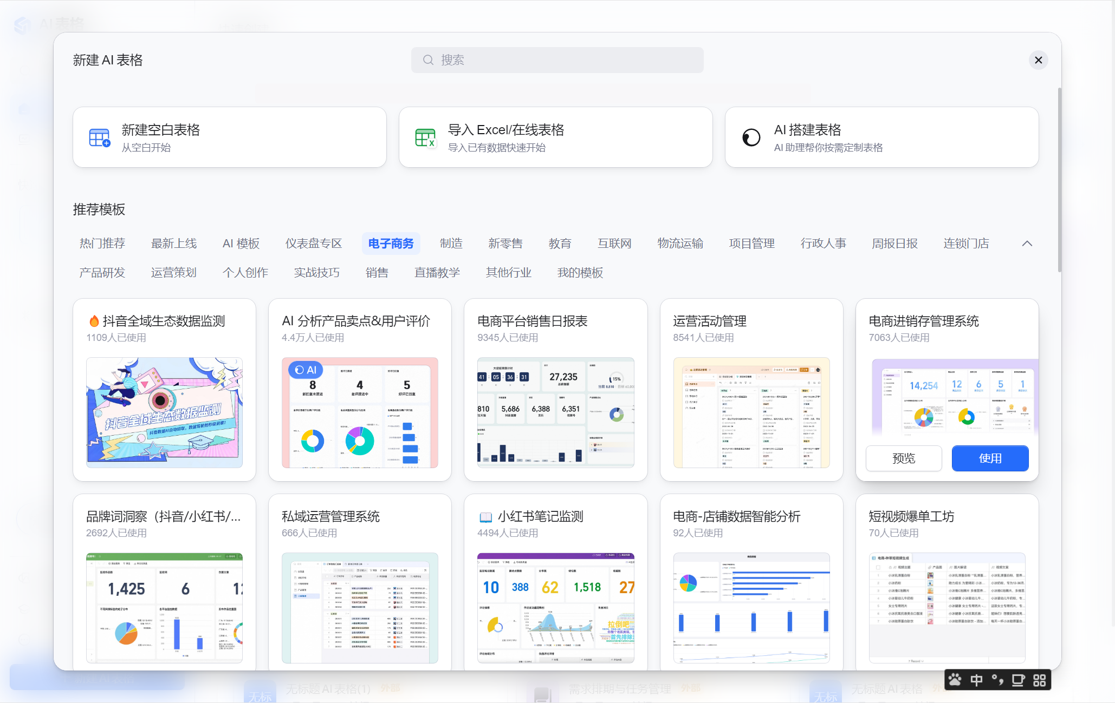Click into the 搜索 input field
Viewport: 1115px width, 703px height.
click(x=563, y=60)
